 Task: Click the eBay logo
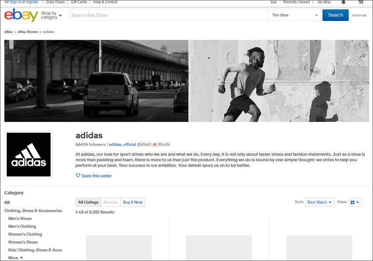[21, 15]
